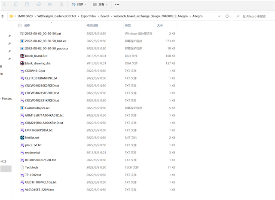Select blank_Board.Brd file icon
Viewport: 275px width, 200px height.
click(22, 56)
